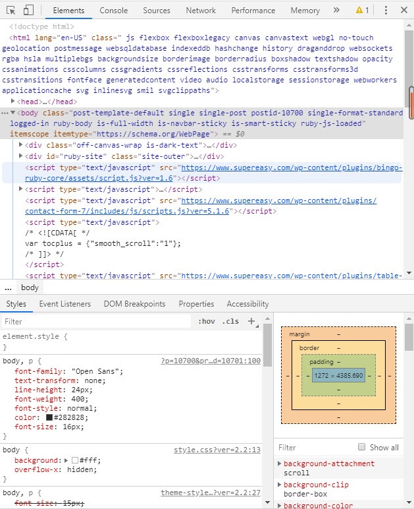This screenshot has height=509, width=414.
Task: Open the Properties pane tab
Action: pos(196,304)
